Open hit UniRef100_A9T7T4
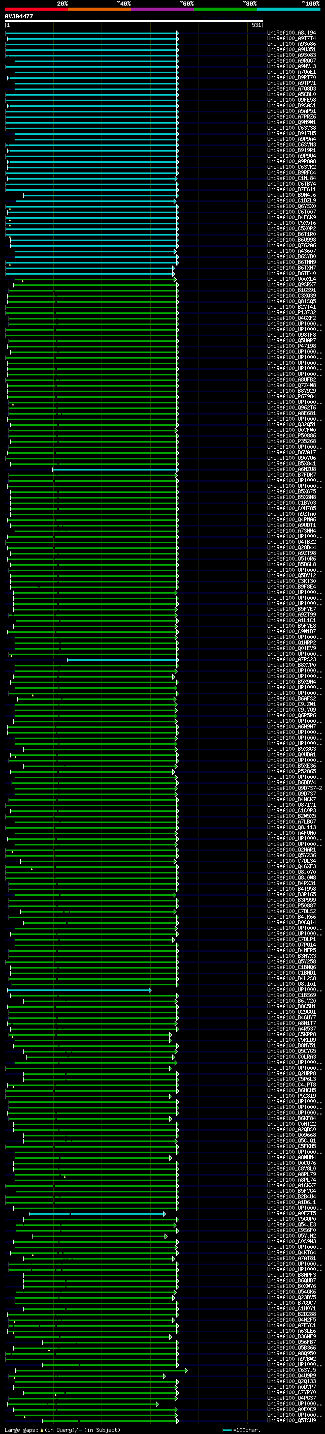This screenshot has height=1434, width=325. 291,39
